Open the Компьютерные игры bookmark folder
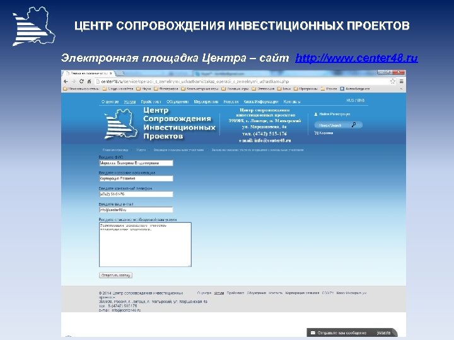The width and height of the screenshot is (454, 340). pyautogui.click(x=200, y=89)
